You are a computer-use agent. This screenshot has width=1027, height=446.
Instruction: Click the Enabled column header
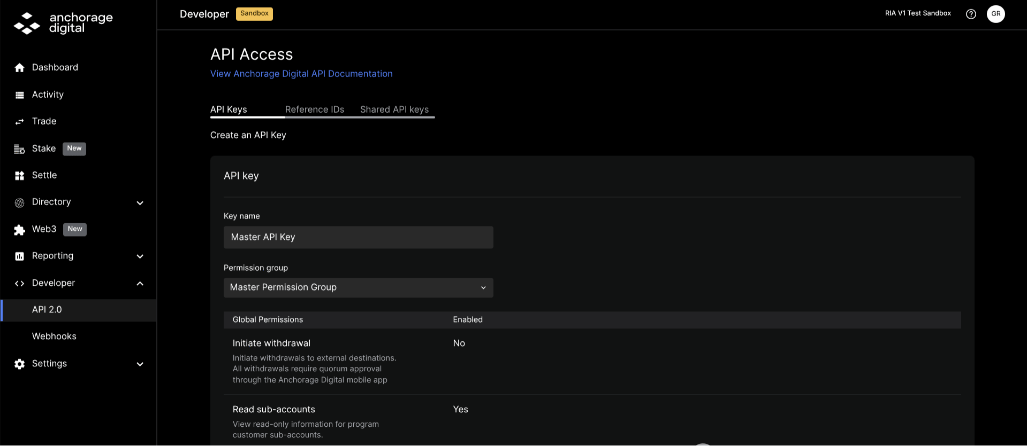pos(468,320)
